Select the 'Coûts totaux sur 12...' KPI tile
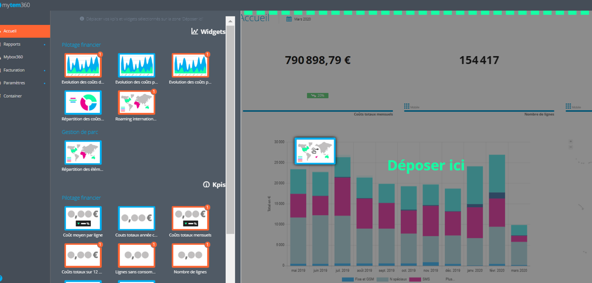The height and width of the screenshot is (283, 592). [83, 255]
